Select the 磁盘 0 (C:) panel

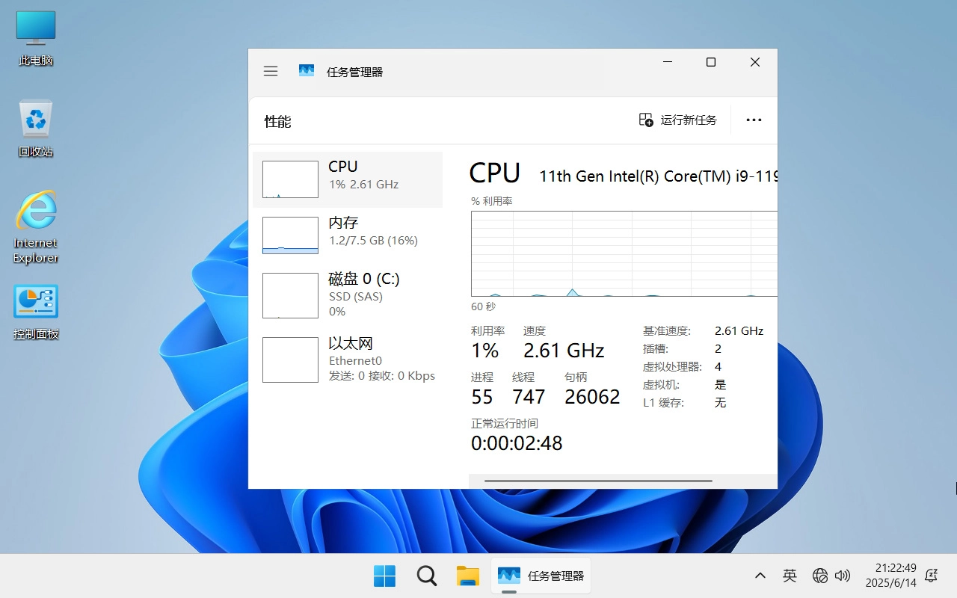pyautogui.click(x=348, y=295)
